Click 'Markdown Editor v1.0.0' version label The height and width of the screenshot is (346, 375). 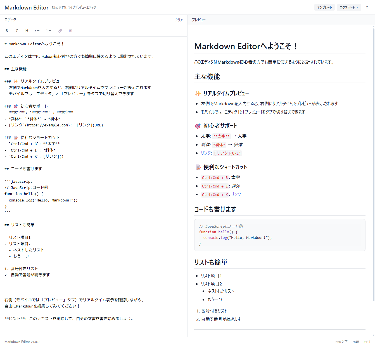[22, 342]
